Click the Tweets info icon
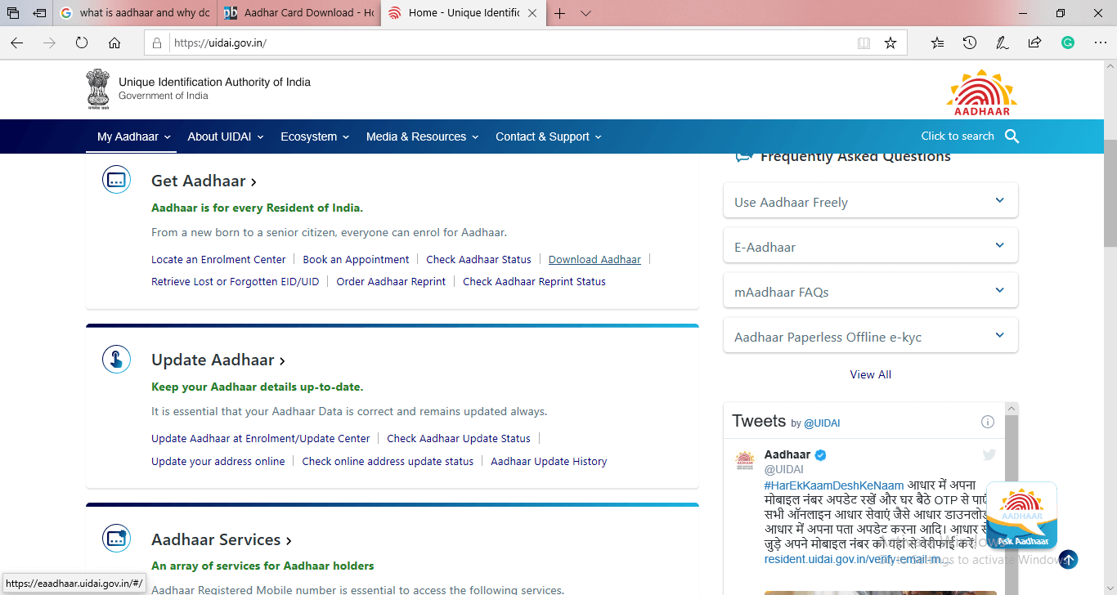This screenshot has width=1117, height=595. coord(987,422)
